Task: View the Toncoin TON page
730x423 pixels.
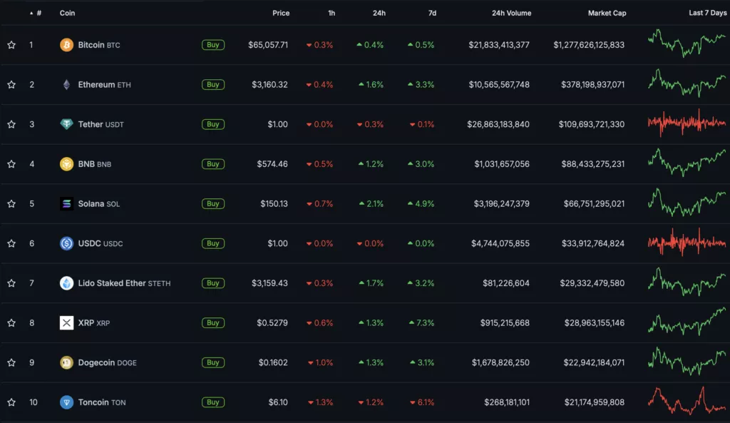Action: [101, 402]
